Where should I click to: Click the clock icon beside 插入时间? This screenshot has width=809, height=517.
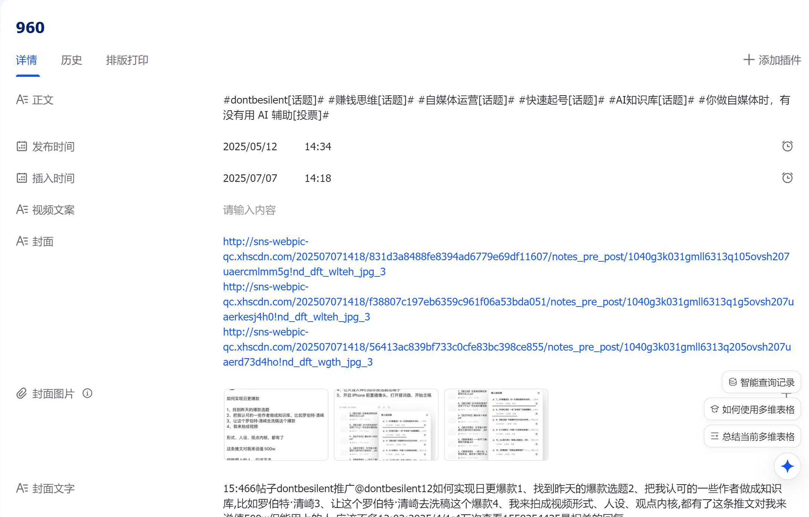pyautogui.click(x=787, y=178)
